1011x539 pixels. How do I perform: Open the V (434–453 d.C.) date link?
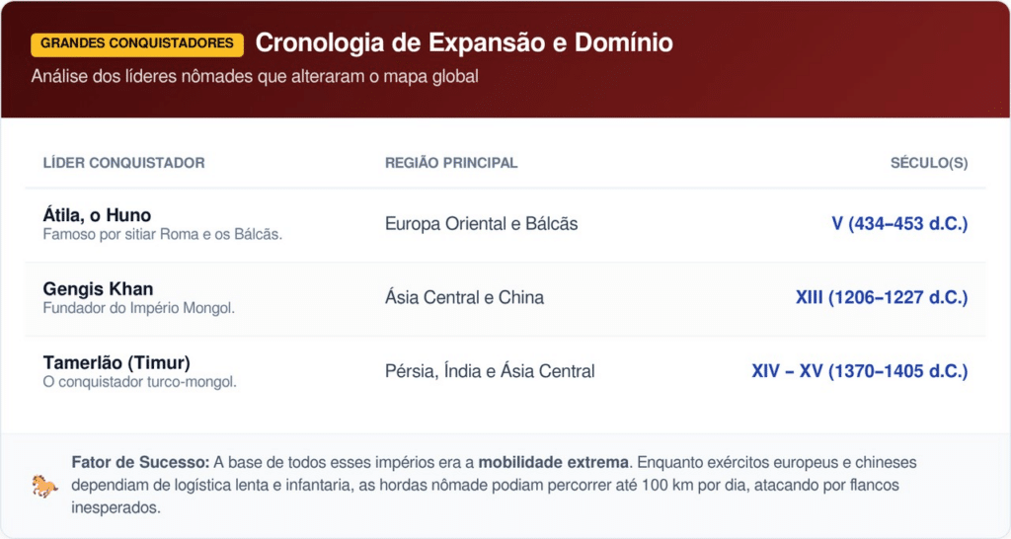pos(899,224)
